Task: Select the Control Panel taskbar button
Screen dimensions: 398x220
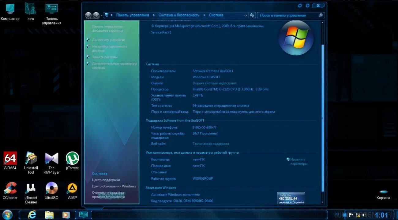Action: 83,215
